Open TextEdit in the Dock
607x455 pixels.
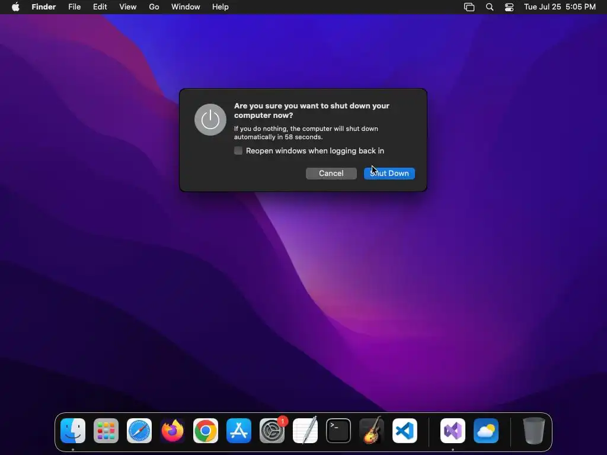pos(305,431)
